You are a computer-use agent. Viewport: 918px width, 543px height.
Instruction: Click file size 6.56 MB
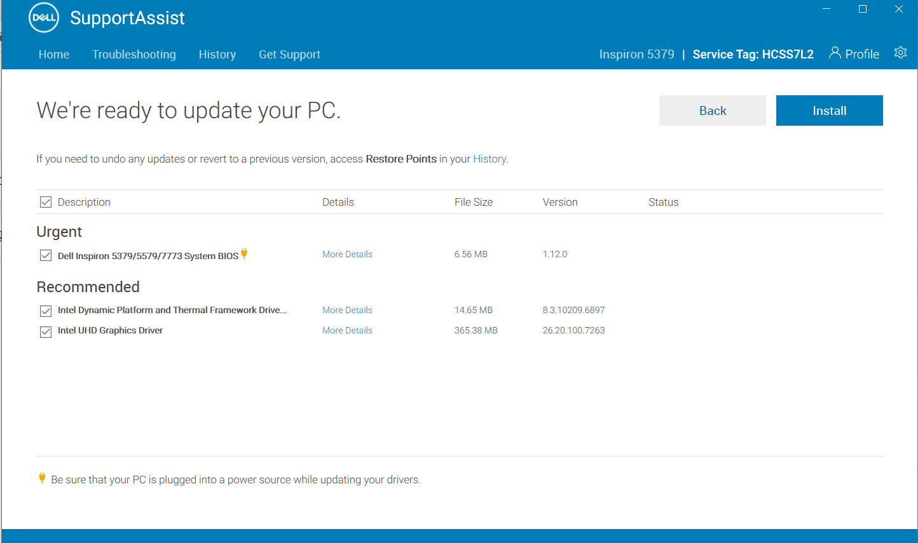[471, 254]
